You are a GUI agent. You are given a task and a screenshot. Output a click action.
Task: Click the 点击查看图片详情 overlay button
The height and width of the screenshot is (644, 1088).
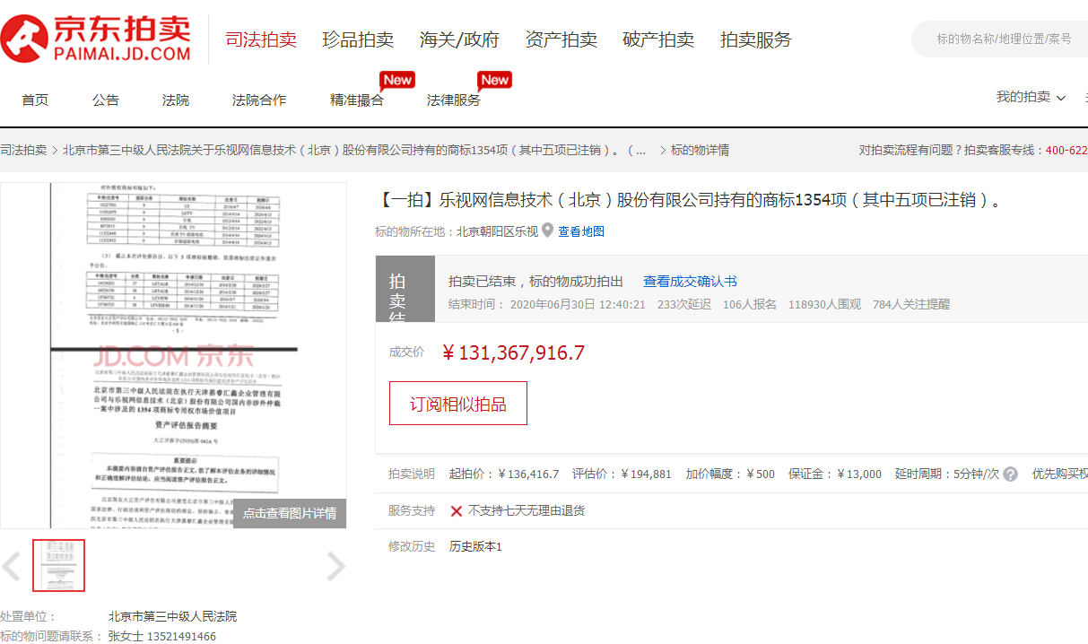tap(290, 514)
